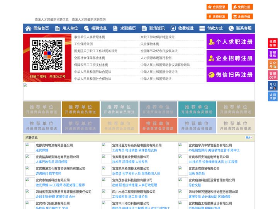Click the 会员登录 button

[217, 7]
